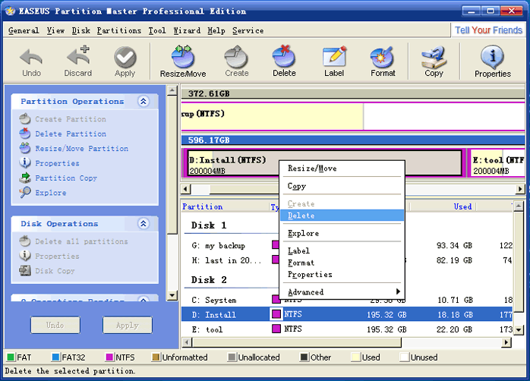Select the C: Seystem partition row
Screen dimensions: 530x381
pyautogui.click(x=348, y=300)
